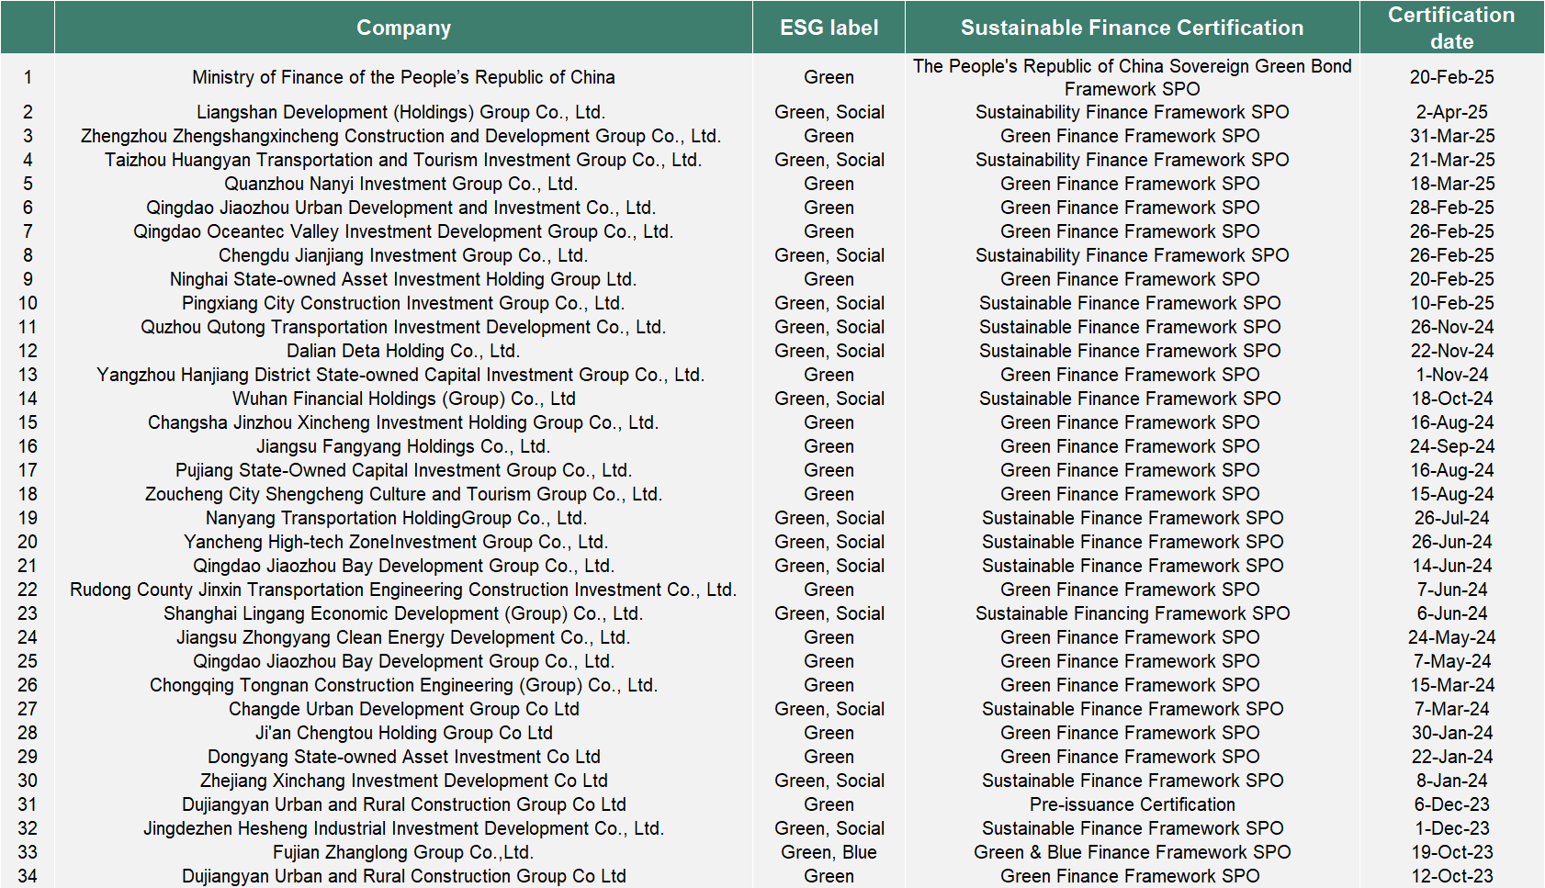Select Jiangsu Zhongyang Clean Energy Development Co., Ltd.
The width and height of the screenshot is (1545, 888).
point(402,637)
